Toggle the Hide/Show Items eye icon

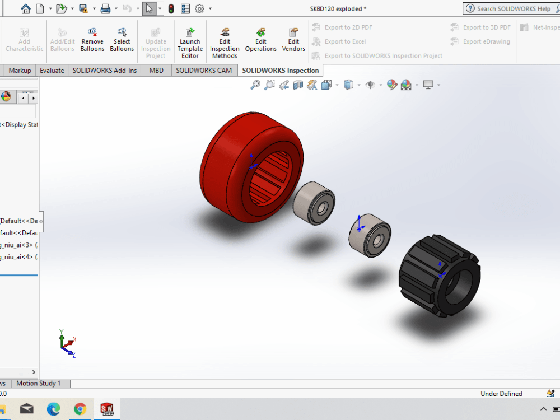coord(370,85)
